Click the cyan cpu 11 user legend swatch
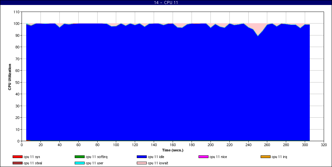 (80, 163)
